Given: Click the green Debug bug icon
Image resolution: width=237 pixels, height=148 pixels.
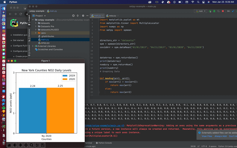Looking at the screenshot, I should pyautogui.click(x=214, y=11).
